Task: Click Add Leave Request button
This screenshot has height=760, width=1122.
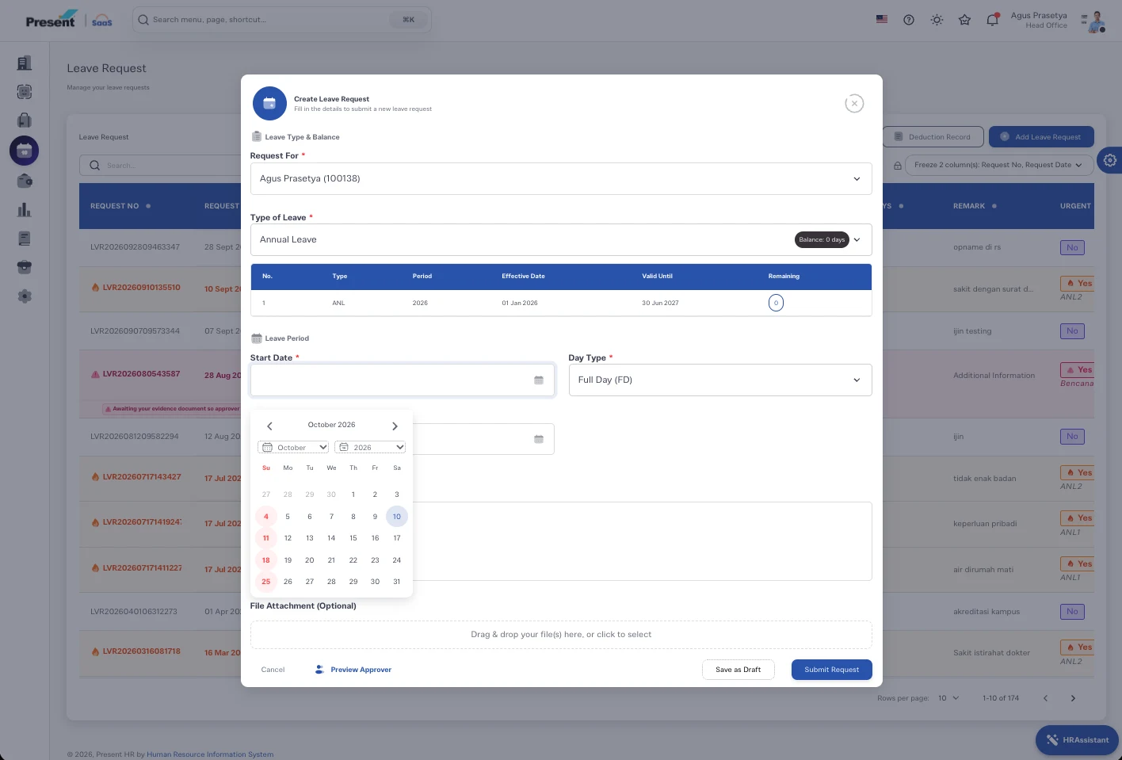Action: coord(1041,137)
